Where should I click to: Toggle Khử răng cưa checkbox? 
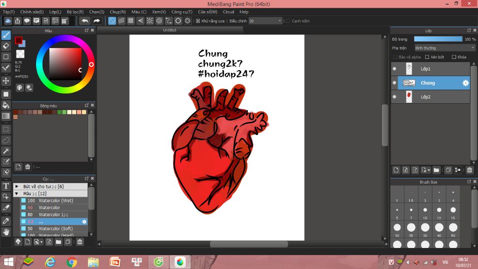198,21
